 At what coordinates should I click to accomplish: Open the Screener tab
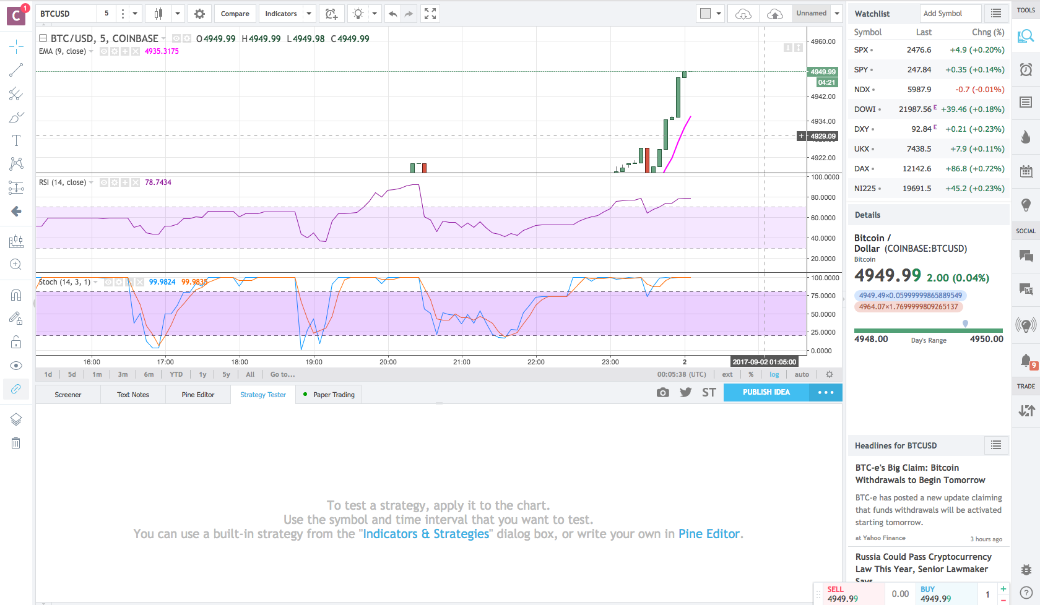tap(68, 395)
